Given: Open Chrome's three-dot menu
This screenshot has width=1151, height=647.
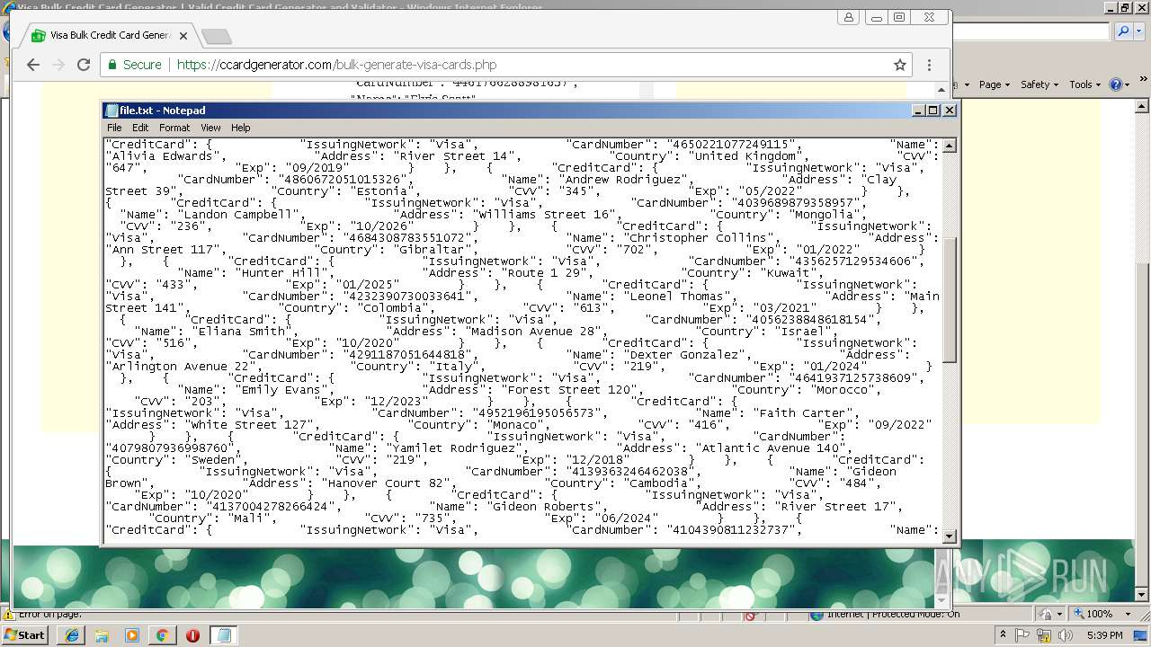Looking at the screenshot, I should click(x=929, y=65).
